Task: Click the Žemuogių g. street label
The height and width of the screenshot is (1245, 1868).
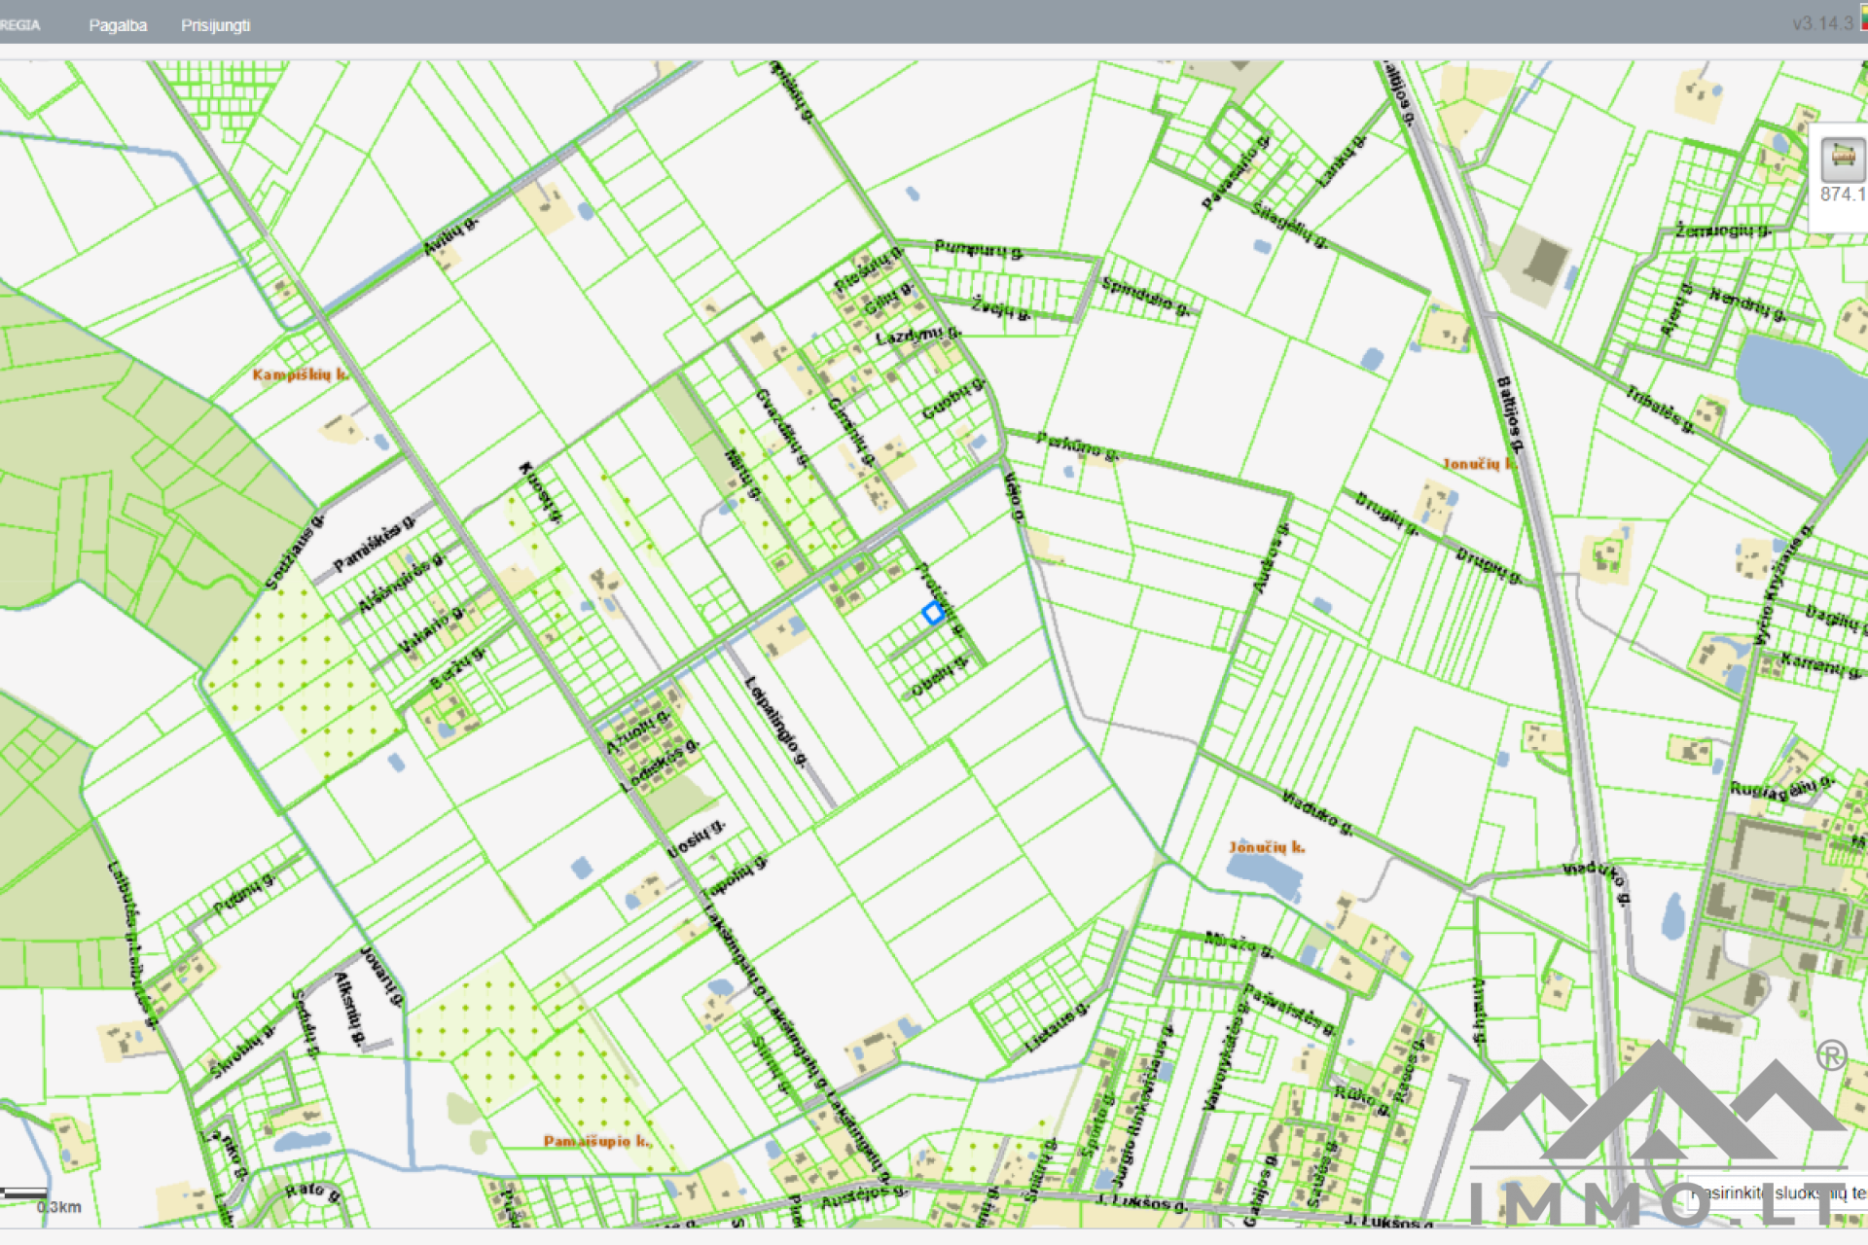Action: pos(1723,231)
